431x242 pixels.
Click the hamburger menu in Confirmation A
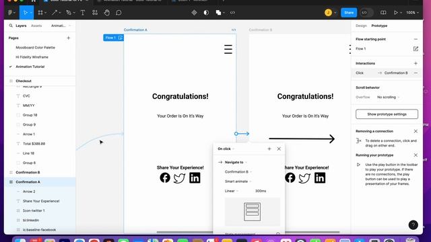(228, 49)
